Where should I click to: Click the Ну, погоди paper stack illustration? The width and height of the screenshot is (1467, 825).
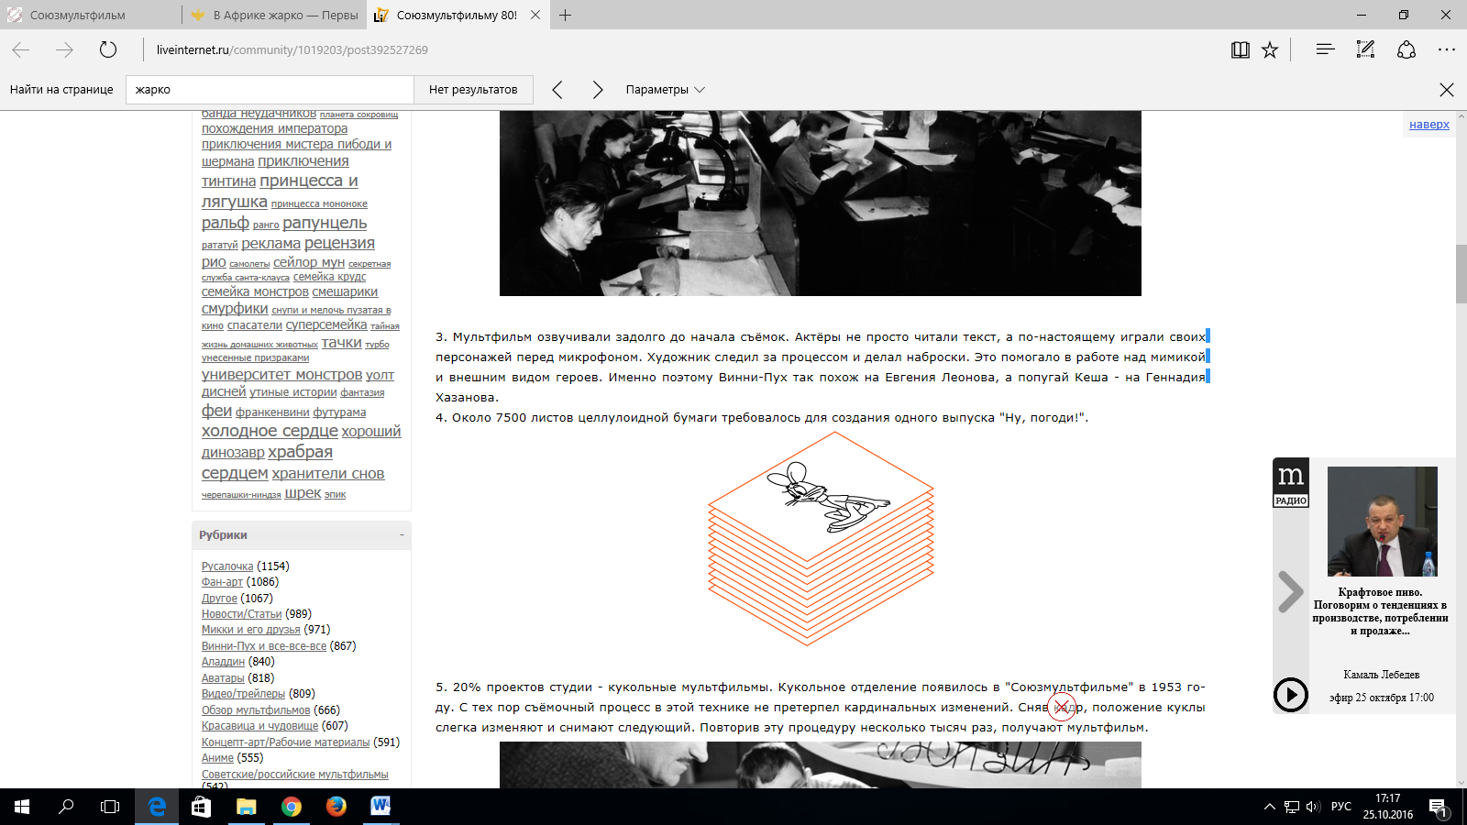tap(821, 539)
